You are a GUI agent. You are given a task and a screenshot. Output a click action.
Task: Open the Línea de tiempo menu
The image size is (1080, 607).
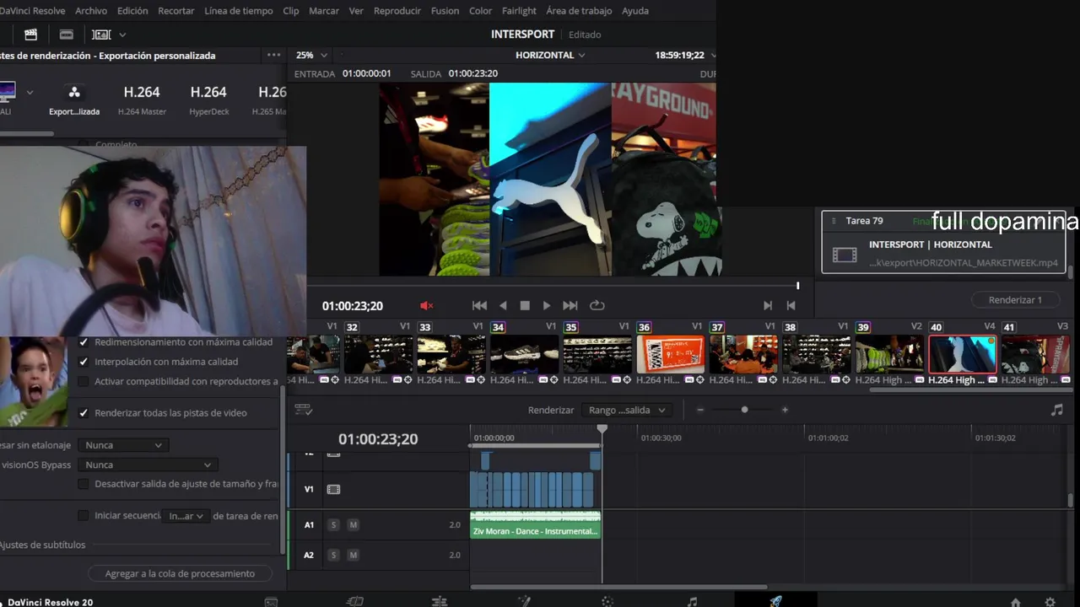pos(239,11)
